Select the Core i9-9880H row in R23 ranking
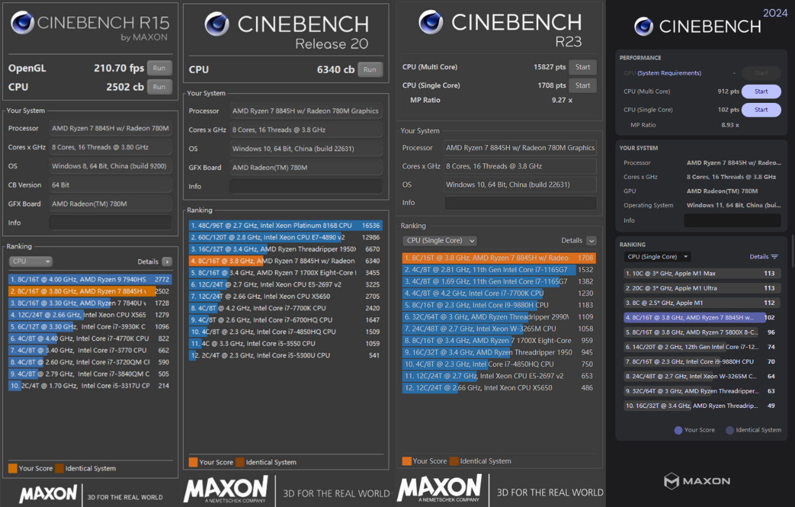Screen dimensions: 795x507 click(x=499, y=305)
